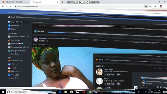Open the post photo
This screenshot has width=167, height=94.
62,68
